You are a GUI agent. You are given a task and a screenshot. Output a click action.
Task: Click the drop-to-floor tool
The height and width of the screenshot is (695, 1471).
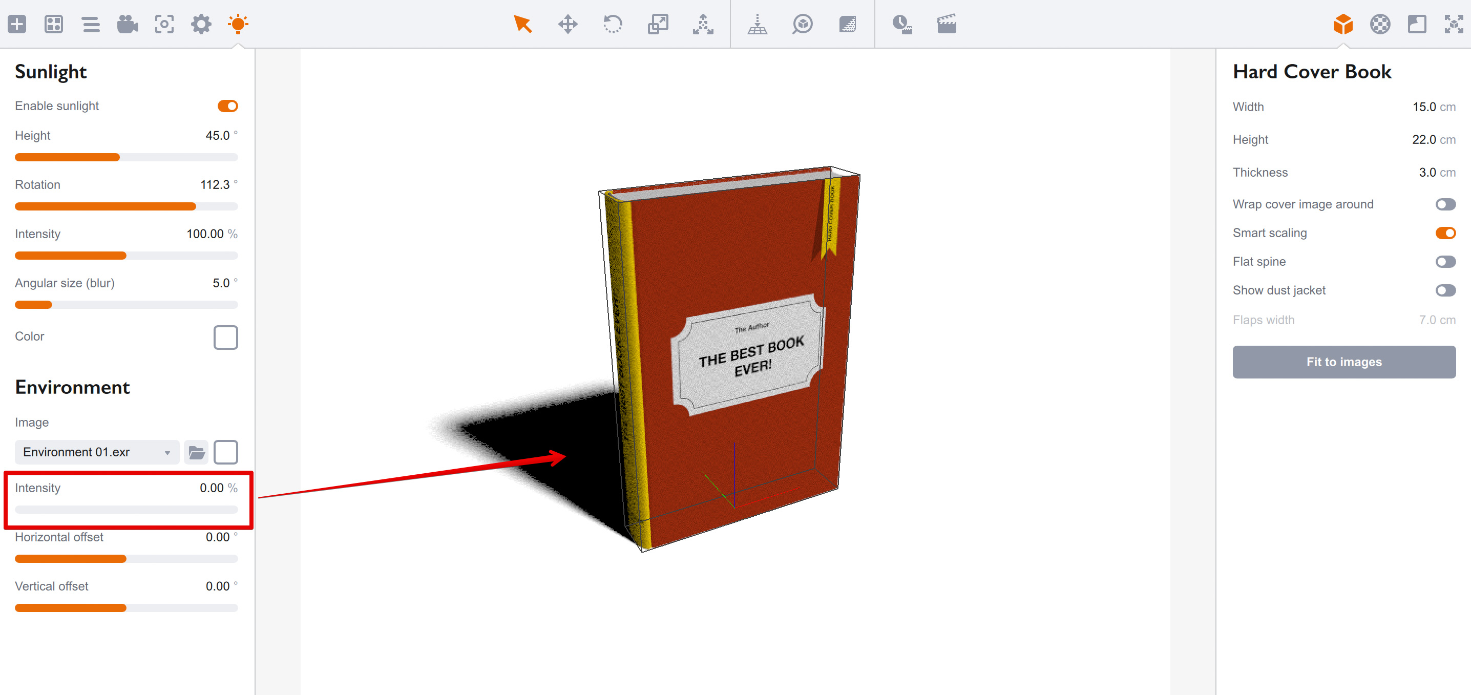756,25
